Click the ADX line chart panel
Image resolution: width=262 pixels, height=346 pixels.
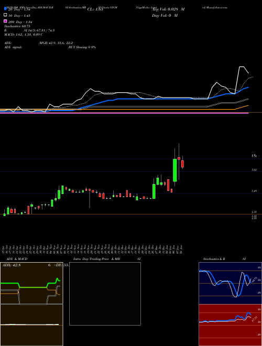31,283
